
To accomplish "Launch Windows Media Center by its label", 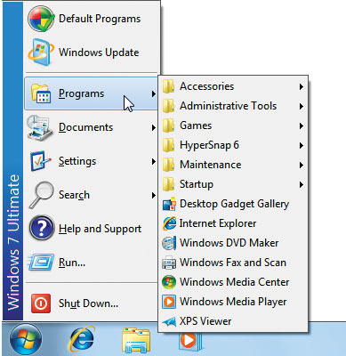I will pyautogui.click(x=234, y=282).
